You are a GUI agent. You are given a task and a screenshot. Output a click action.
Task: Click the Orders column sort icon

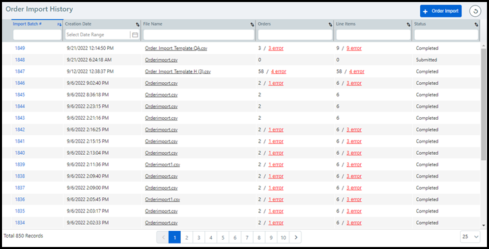coord(330,24)
